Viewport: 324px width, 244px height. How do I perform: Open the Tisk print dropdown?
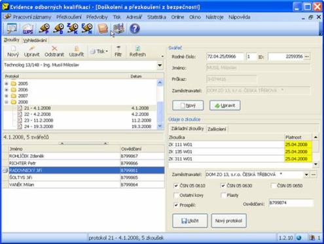pyautogui.click(x=99, y=52)
